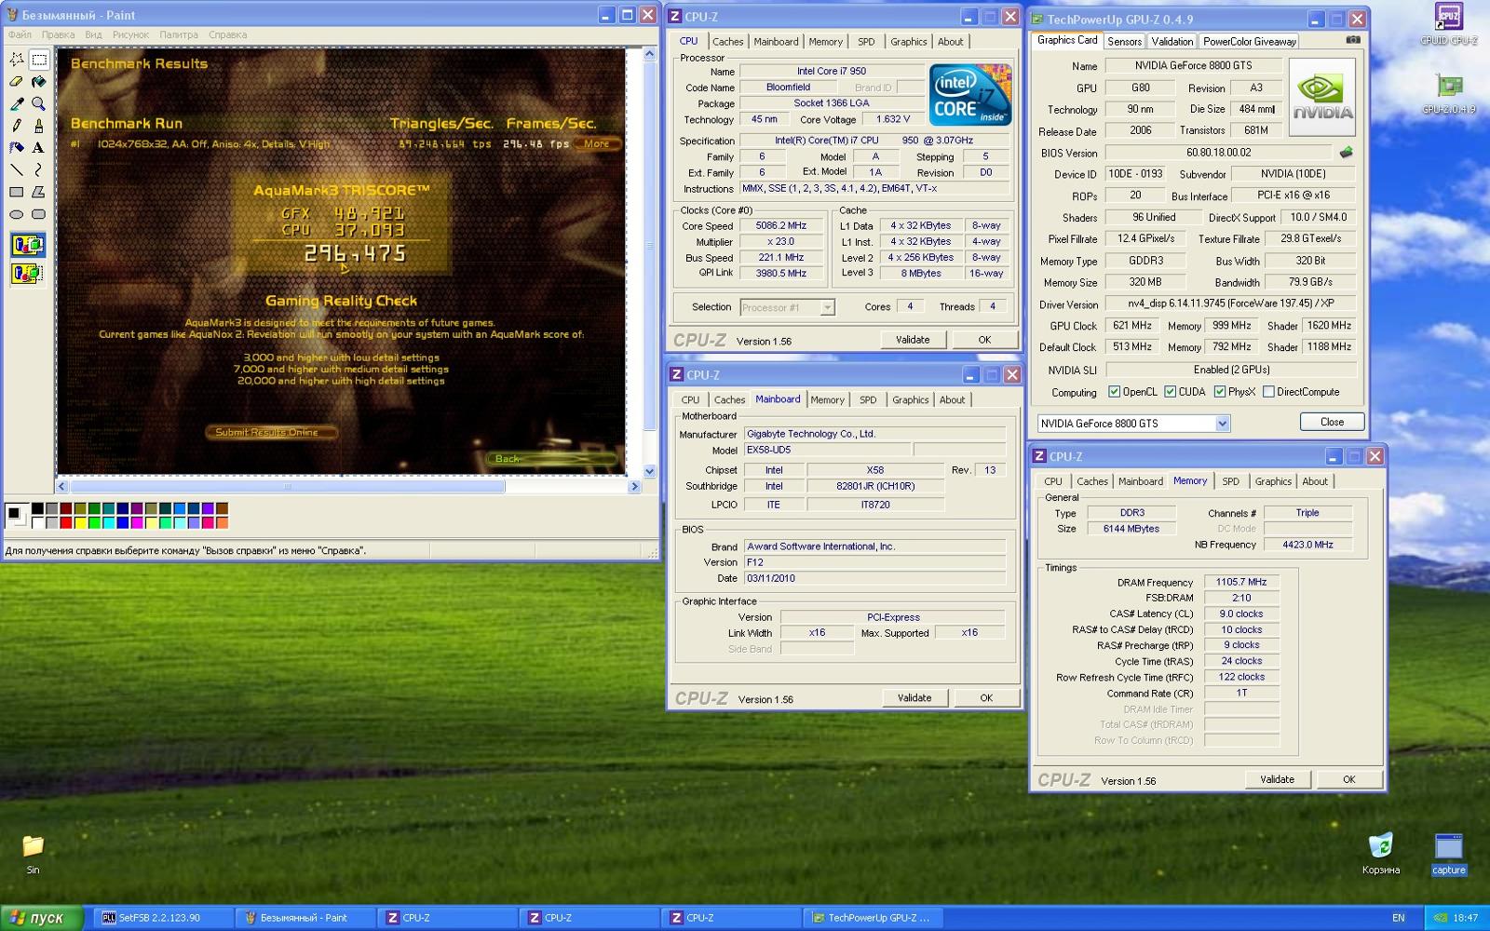
Task: Switch to TechPowerUp GPU-Z taskbar item
Action: (x=873, y=917)
